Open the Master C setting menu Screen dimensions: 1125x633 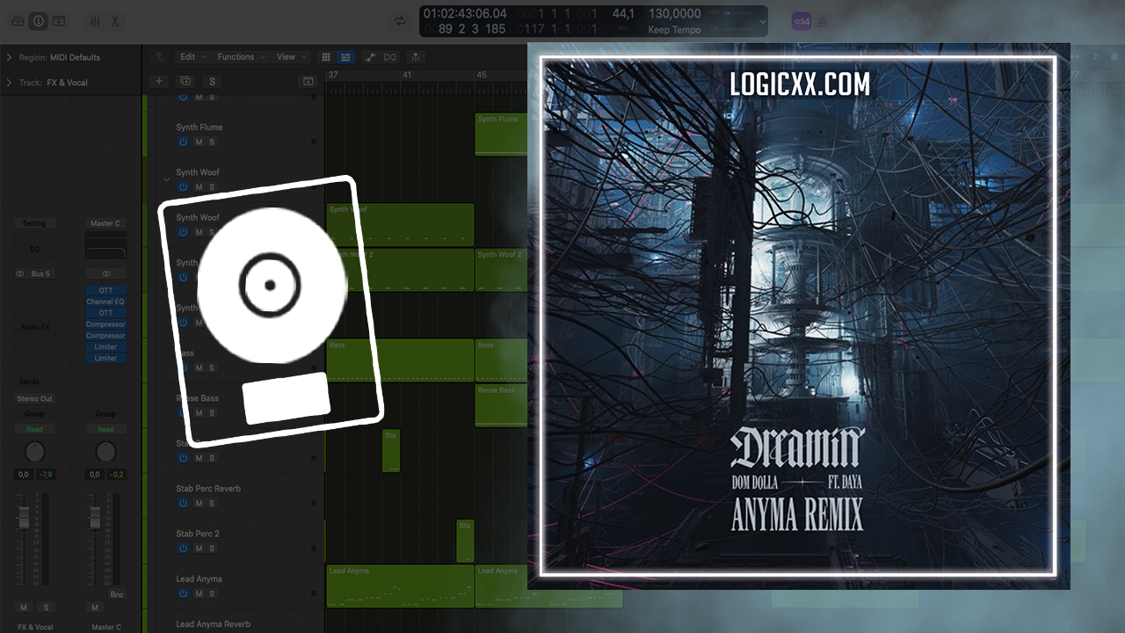click(x=105, y=223)
